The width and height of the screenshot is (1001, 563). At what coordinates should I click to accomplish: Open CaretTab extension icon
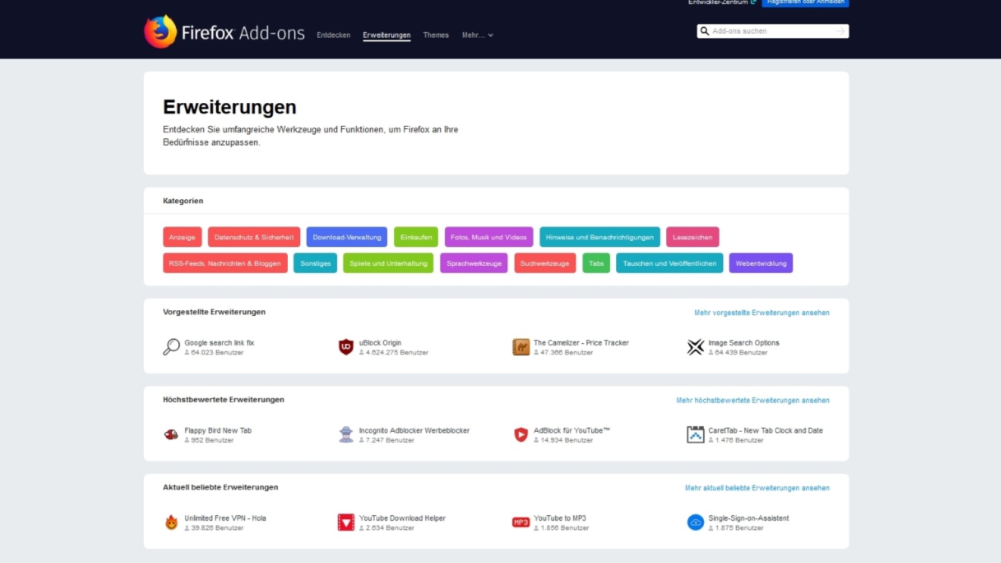695,434
